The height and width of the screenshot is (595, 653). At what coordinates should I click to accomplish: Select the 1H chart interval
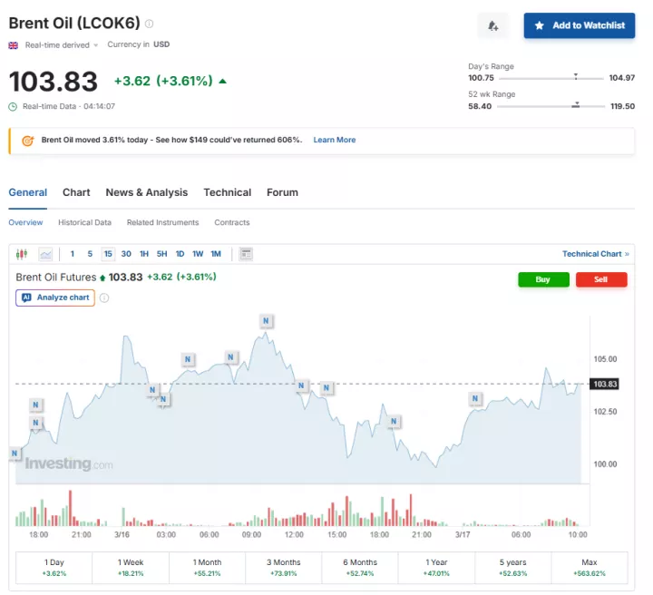144,254
